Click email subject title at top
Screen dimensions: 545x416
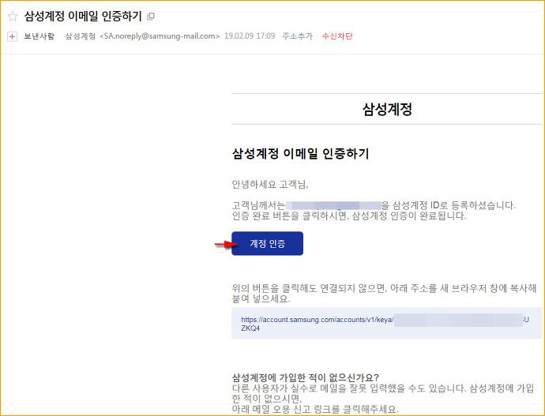[83, 17]
